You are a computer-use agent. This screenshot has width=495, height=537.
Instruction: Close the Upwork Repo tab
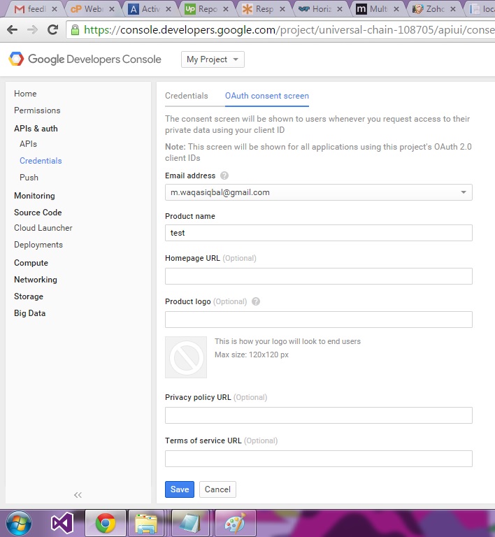pos(226,9)
